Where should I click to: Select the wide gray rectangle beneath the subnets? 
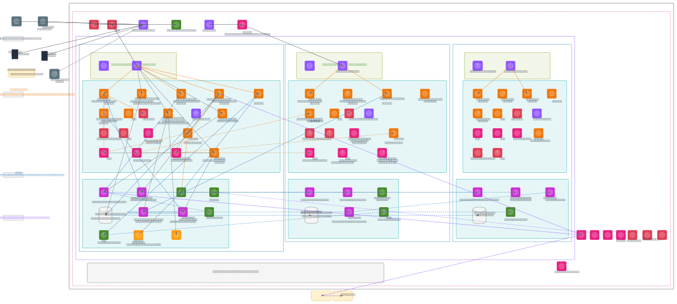click(x=235, y=272)
